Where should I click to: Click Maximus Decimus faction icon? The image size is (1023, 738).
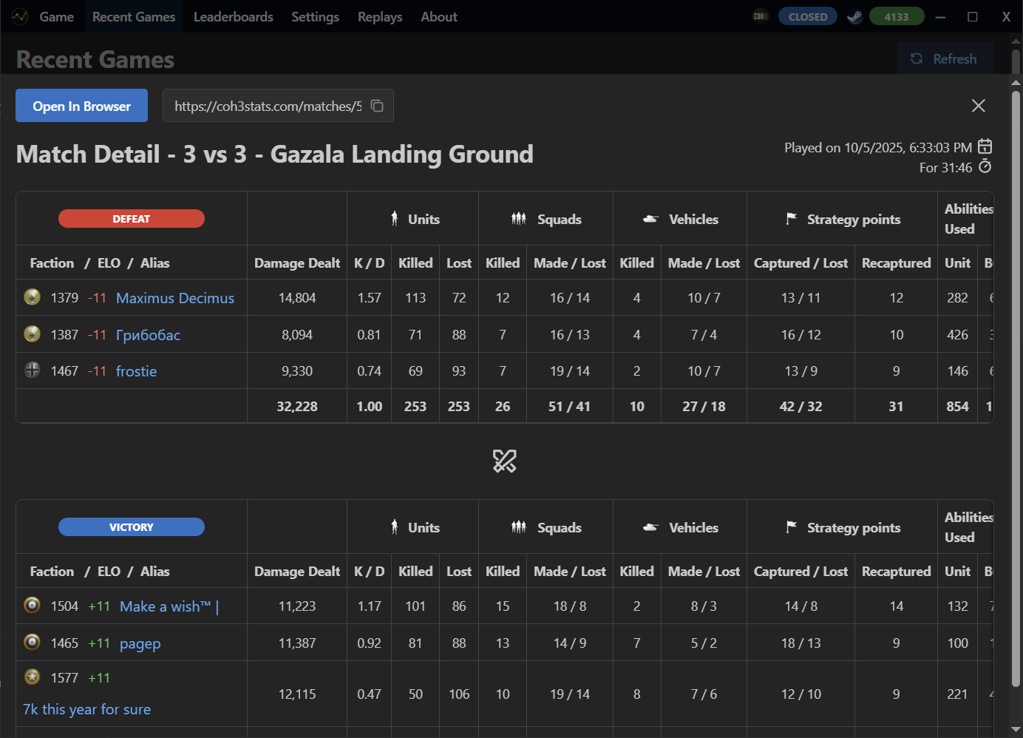[x=32, y=297]
